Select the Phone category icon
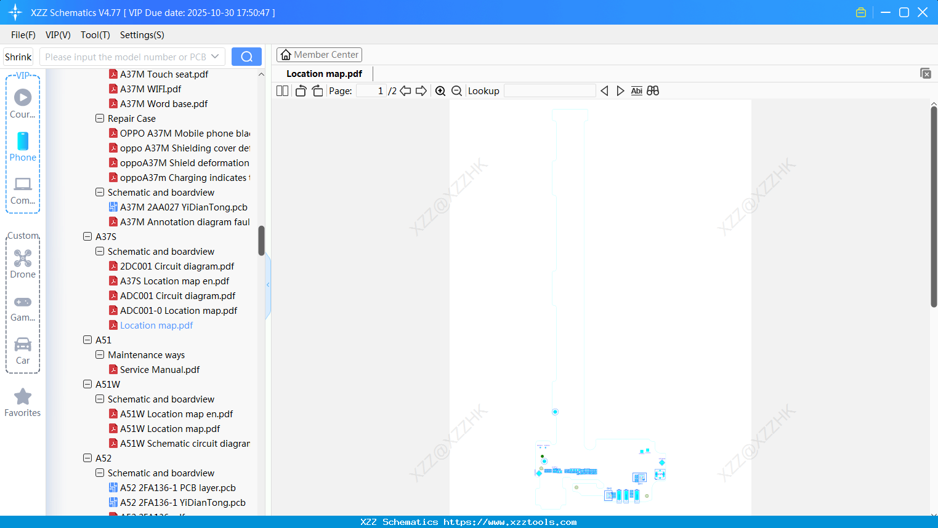 tap(23, 146)
